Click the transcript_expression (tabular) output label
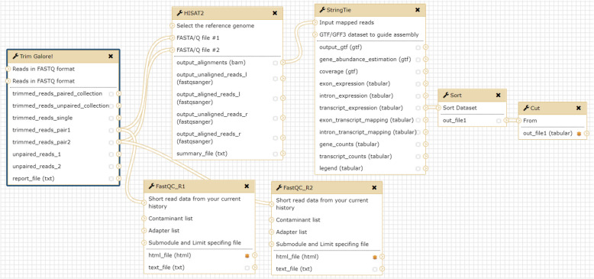 (x=361, y=108)
